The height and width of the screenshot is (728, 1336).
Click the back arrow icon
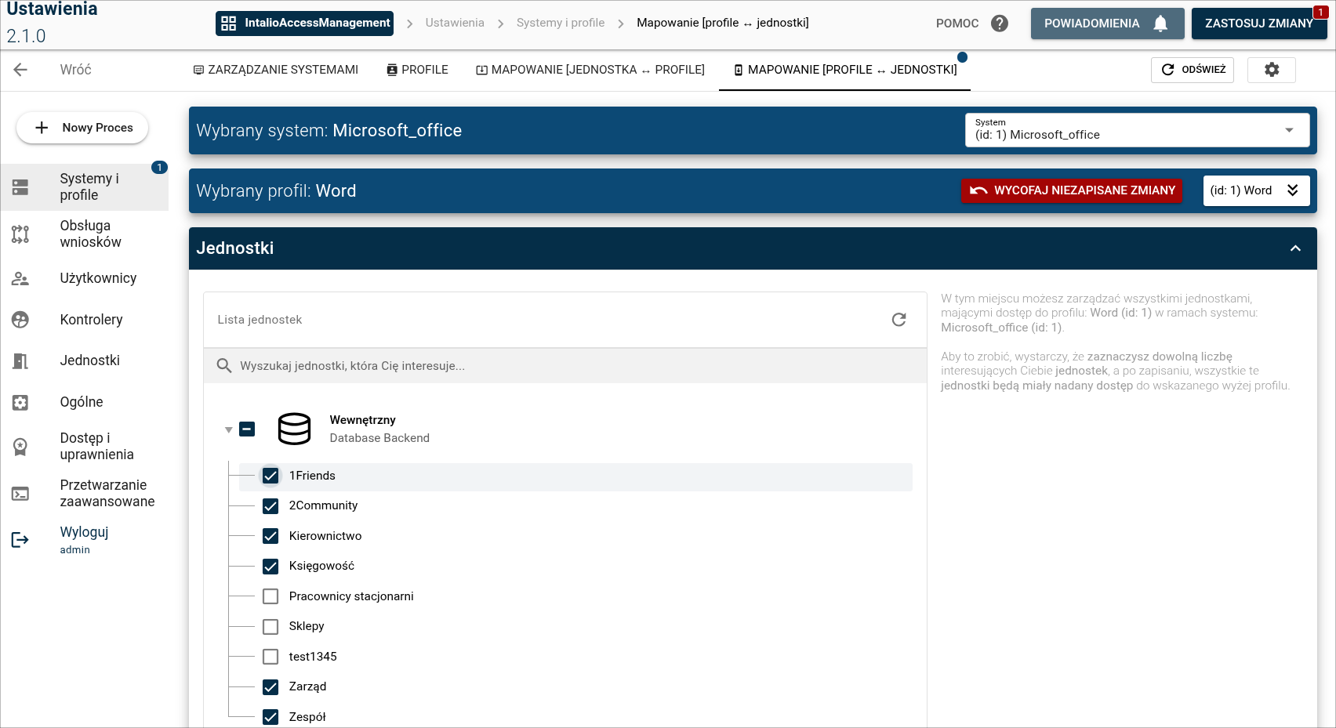(x=20, y=70)
